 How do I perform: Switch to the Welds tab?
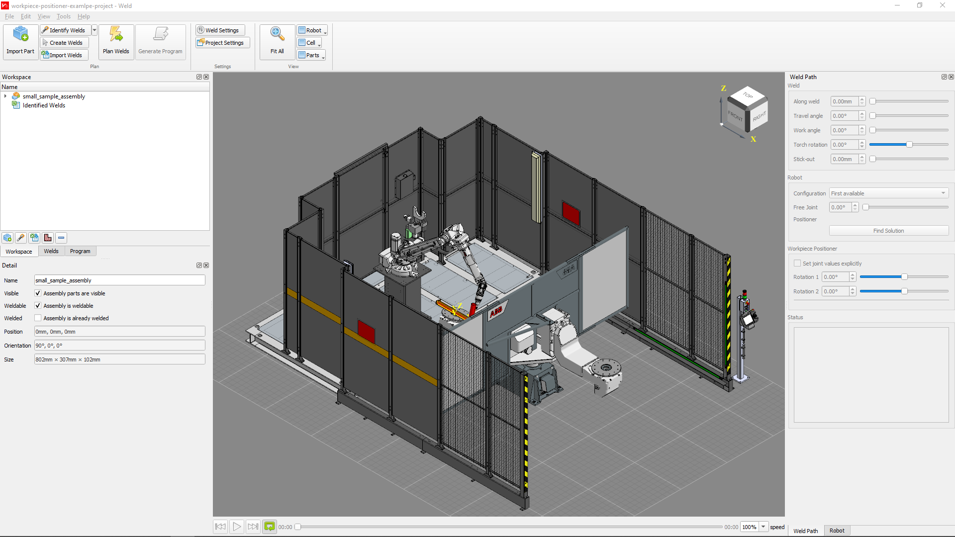tap(51, 251)
